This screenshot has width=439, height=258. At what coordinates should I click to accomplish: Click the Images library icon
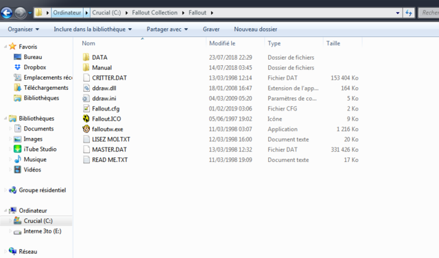[x=17, y=139]
